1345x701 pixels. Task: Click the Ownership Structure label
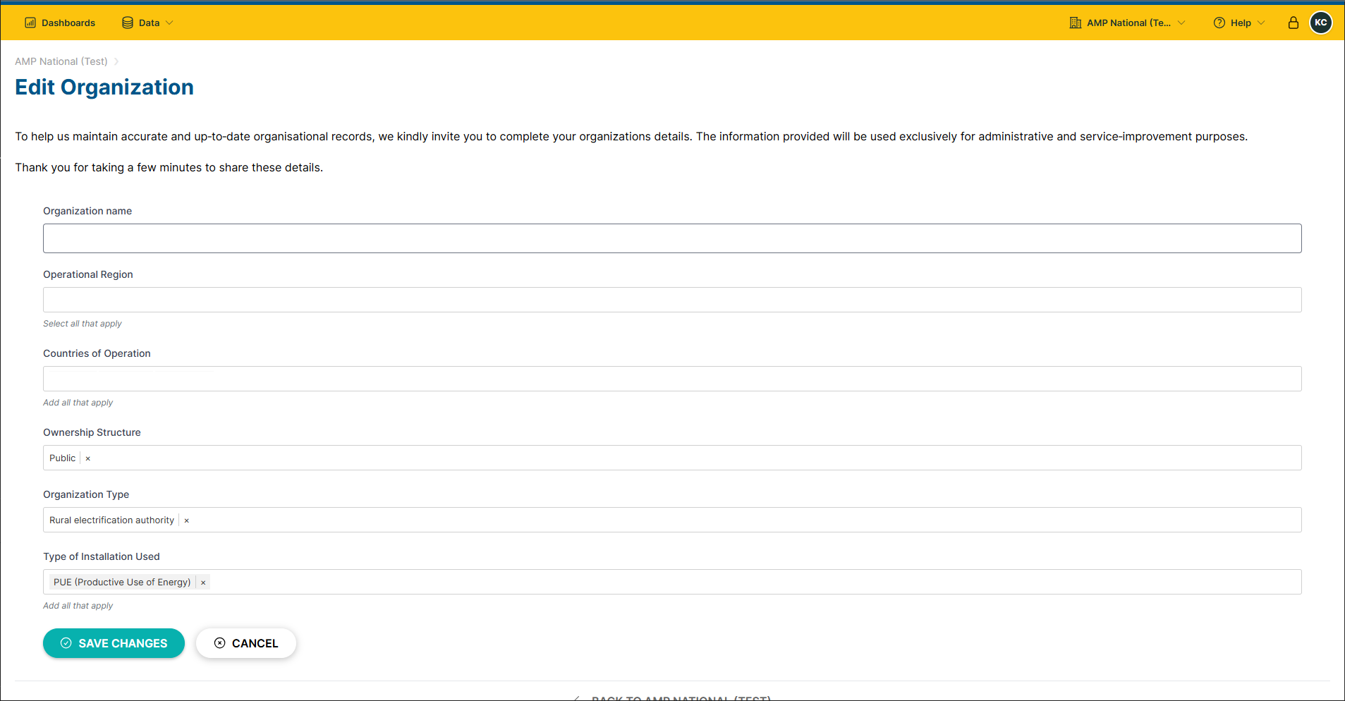[92, 432]
